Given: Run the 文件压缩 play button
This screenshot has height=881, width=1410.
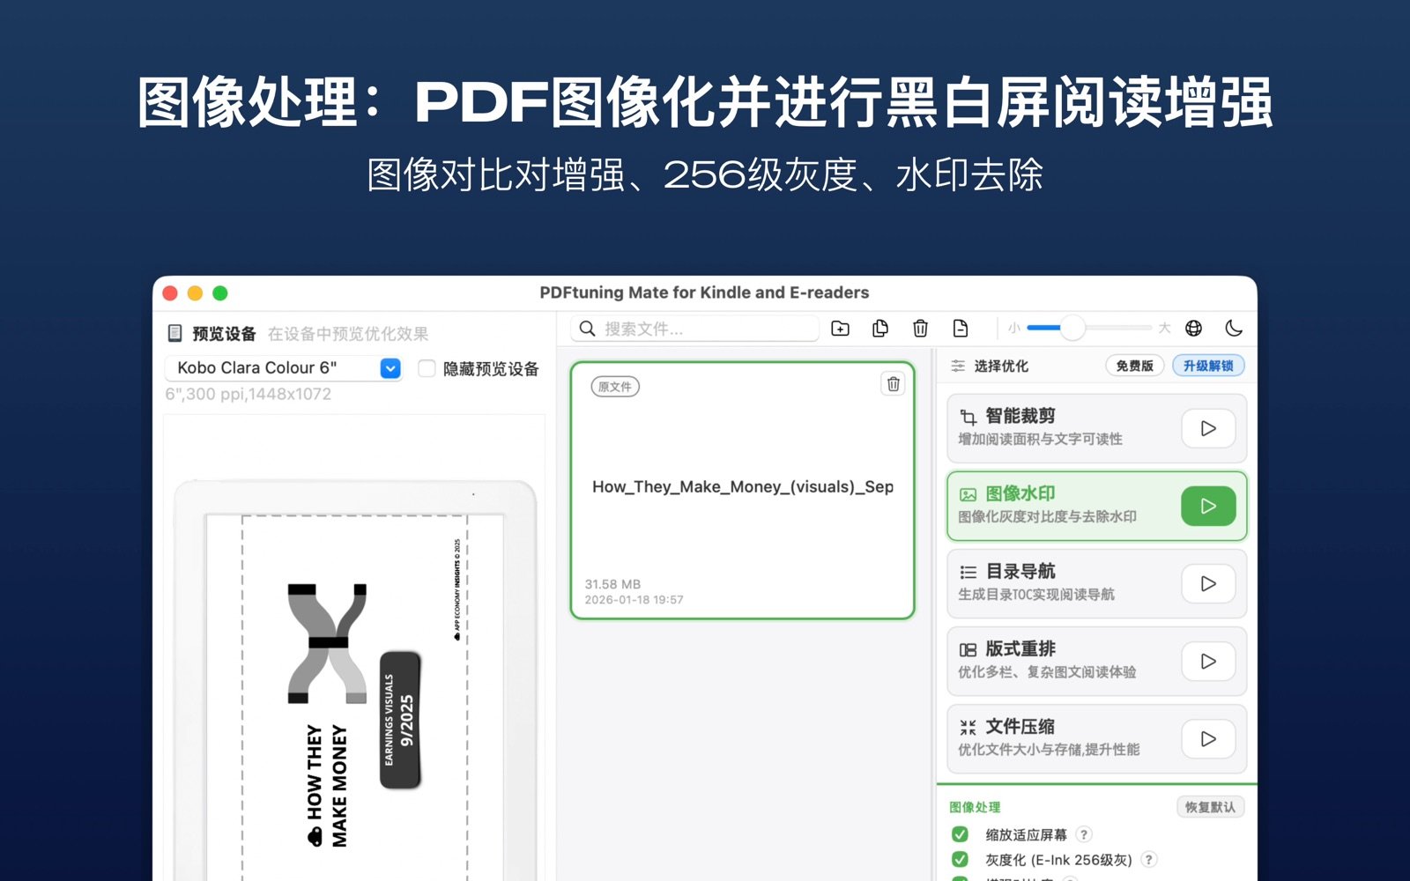Looking at the screenshot, I should (x=1208, y=738).
